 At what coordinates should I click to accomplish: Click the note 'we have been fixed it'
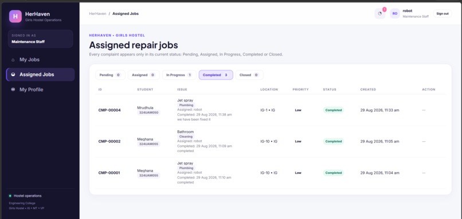[194, 120]
